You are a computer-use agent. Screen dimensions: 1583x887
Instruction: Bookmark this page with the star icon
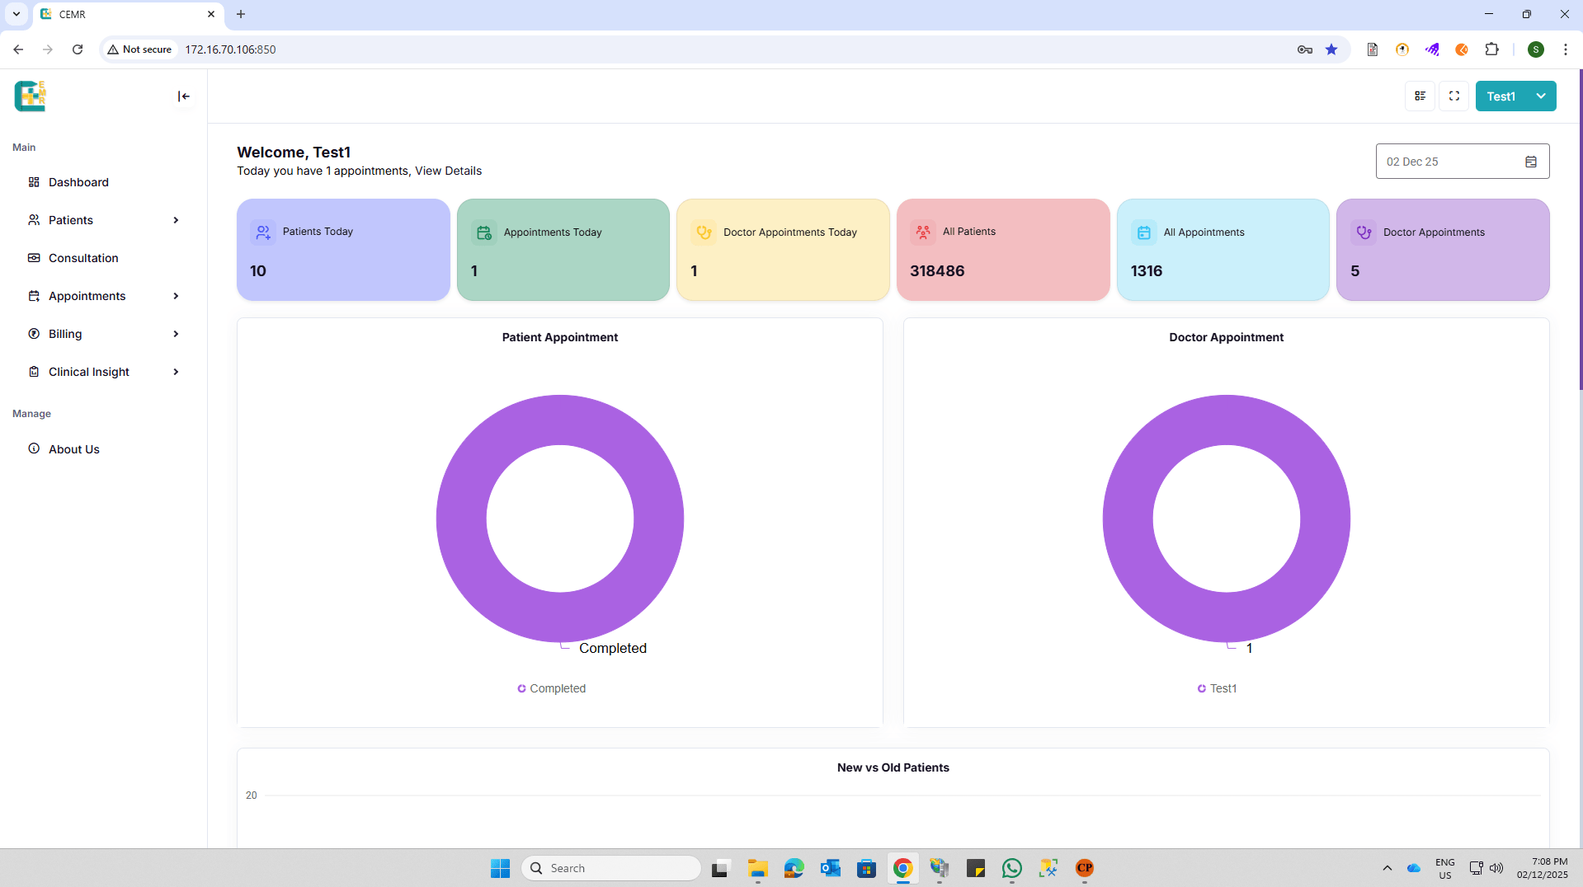[x=1331, y=49]
